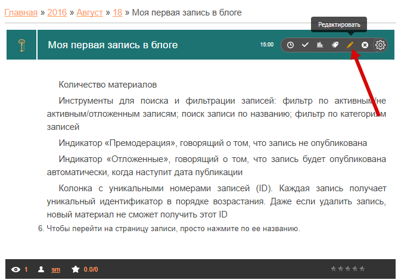Viewport: 398px width, 280px height.
Task: Click the key icon beside the post title
Action: [21, 45]
